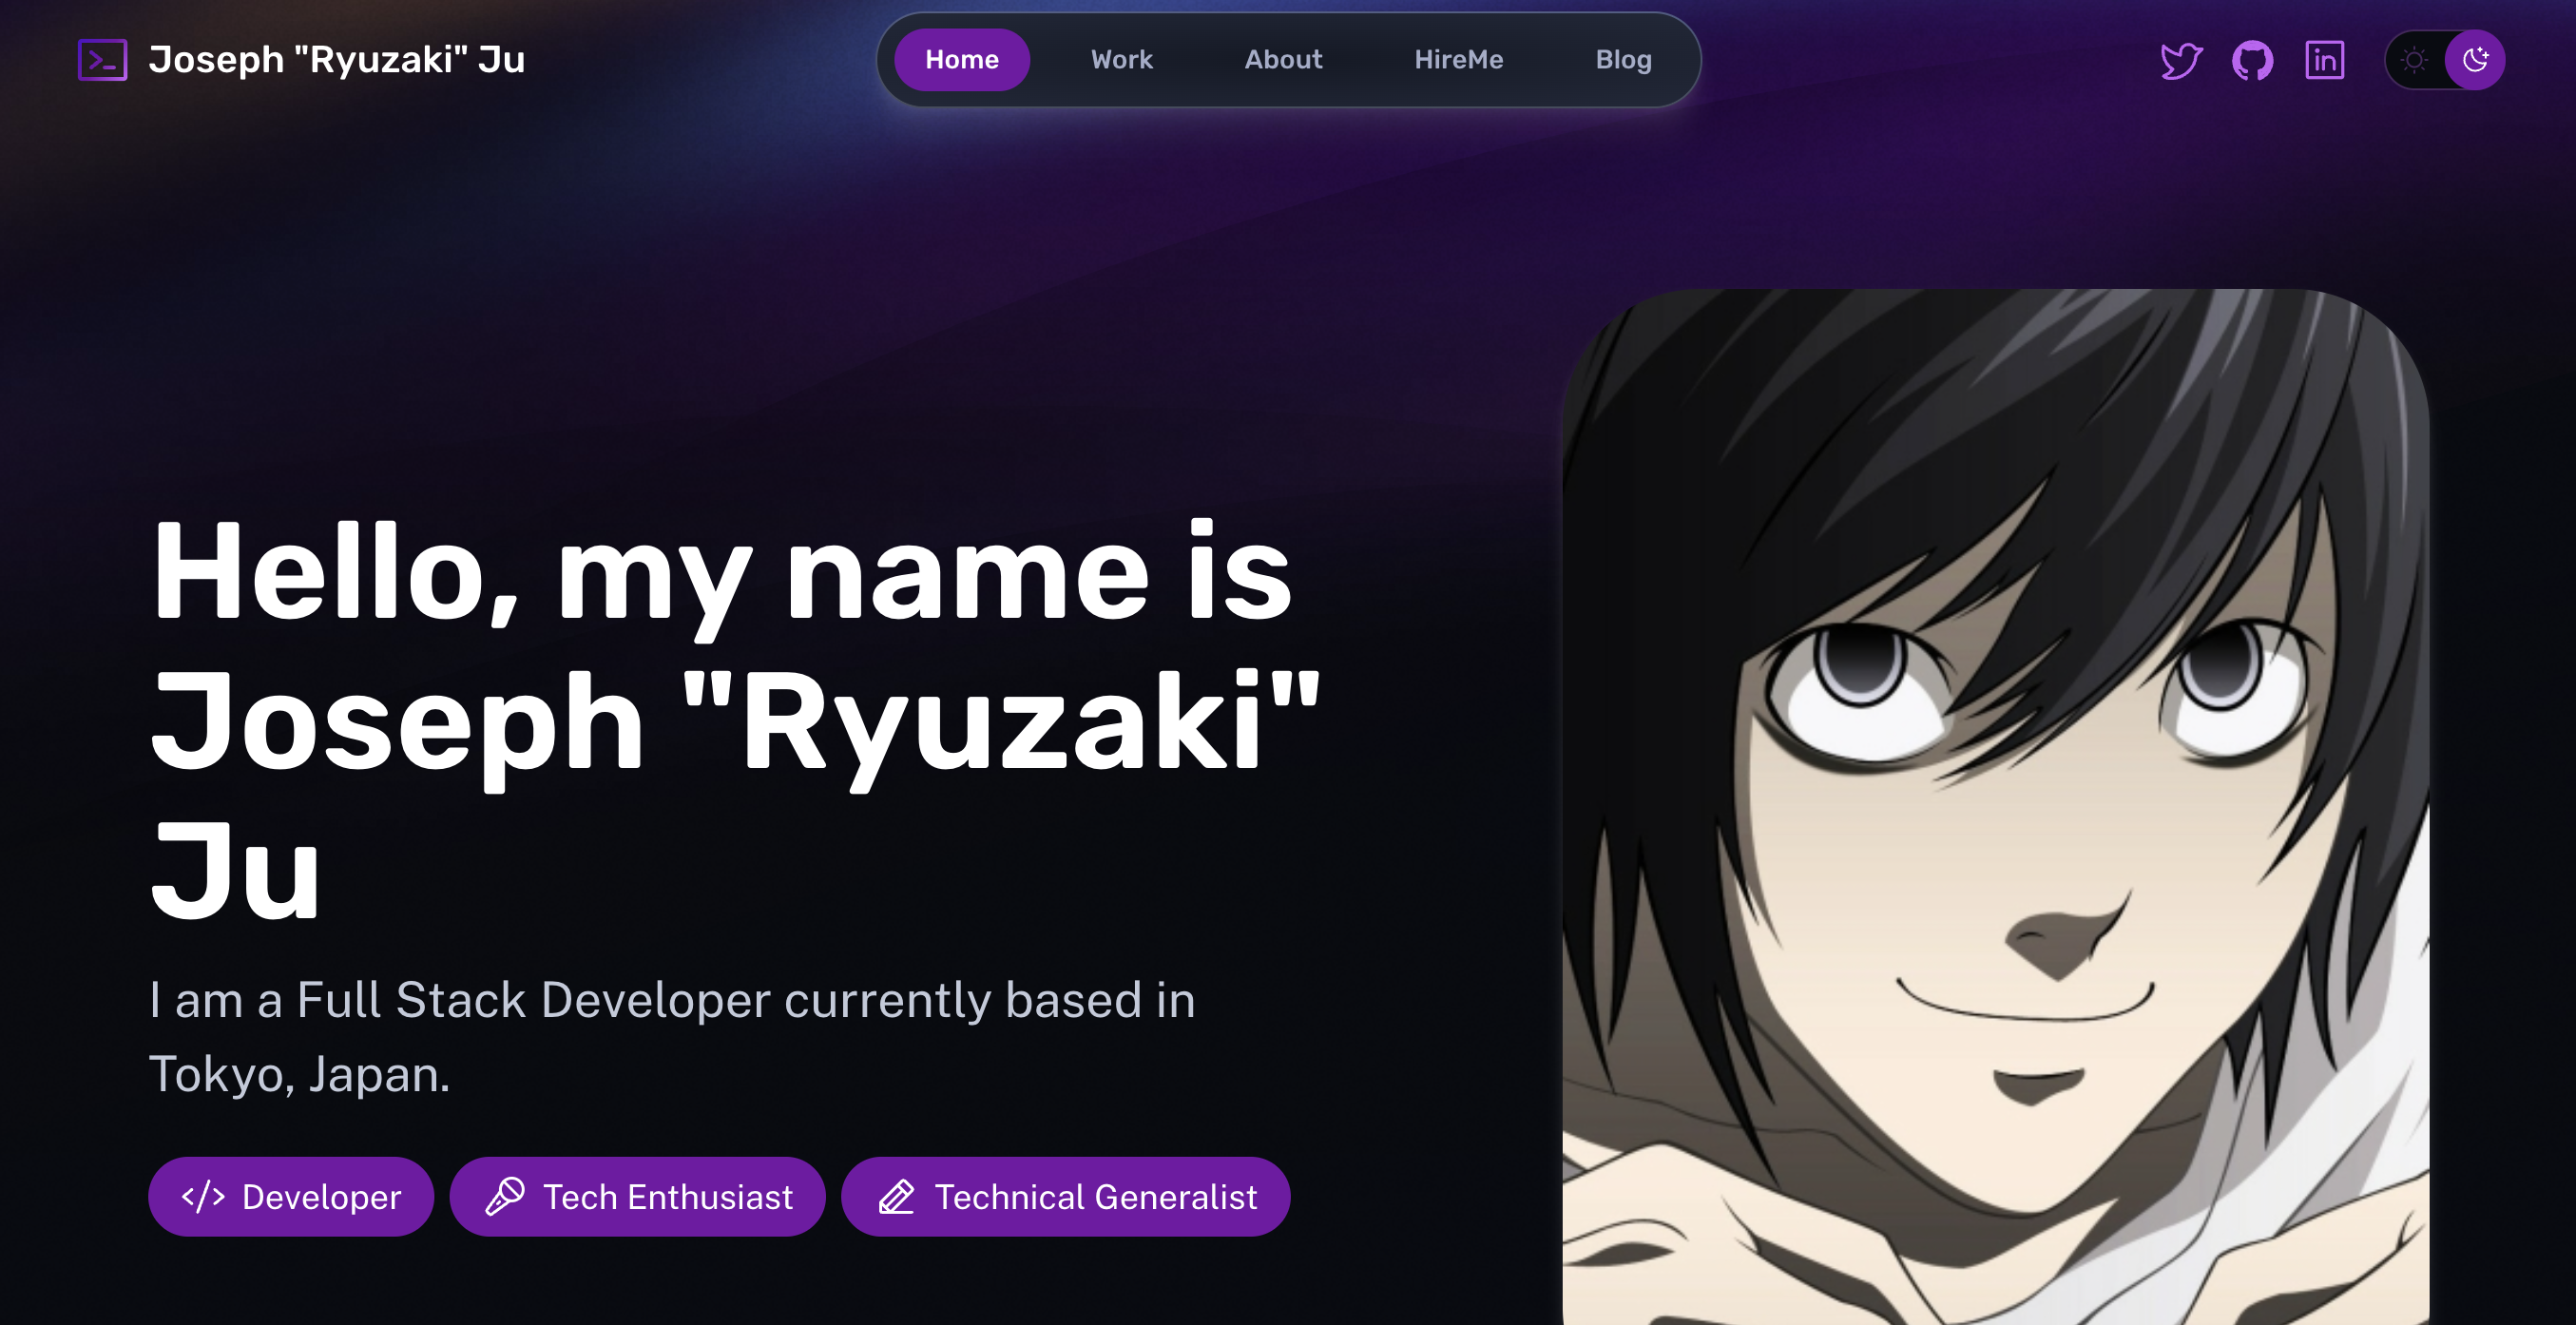Open the Blog page
Viewport: 2576px width, 1325px height.
click(1623, 60)
